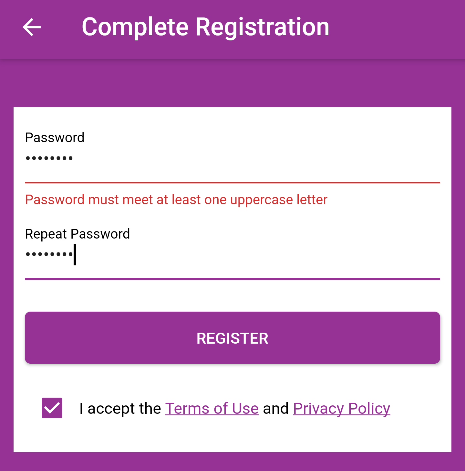Uncheck the accept terms checkbox
The image size is (465, 471).
pos(52,408)
